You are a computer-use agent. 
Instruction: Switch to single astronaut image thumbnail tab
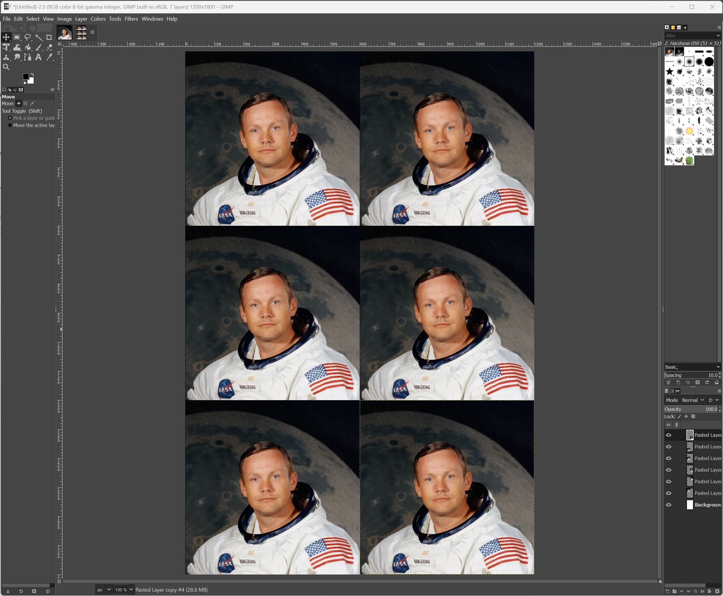point(64,33)
